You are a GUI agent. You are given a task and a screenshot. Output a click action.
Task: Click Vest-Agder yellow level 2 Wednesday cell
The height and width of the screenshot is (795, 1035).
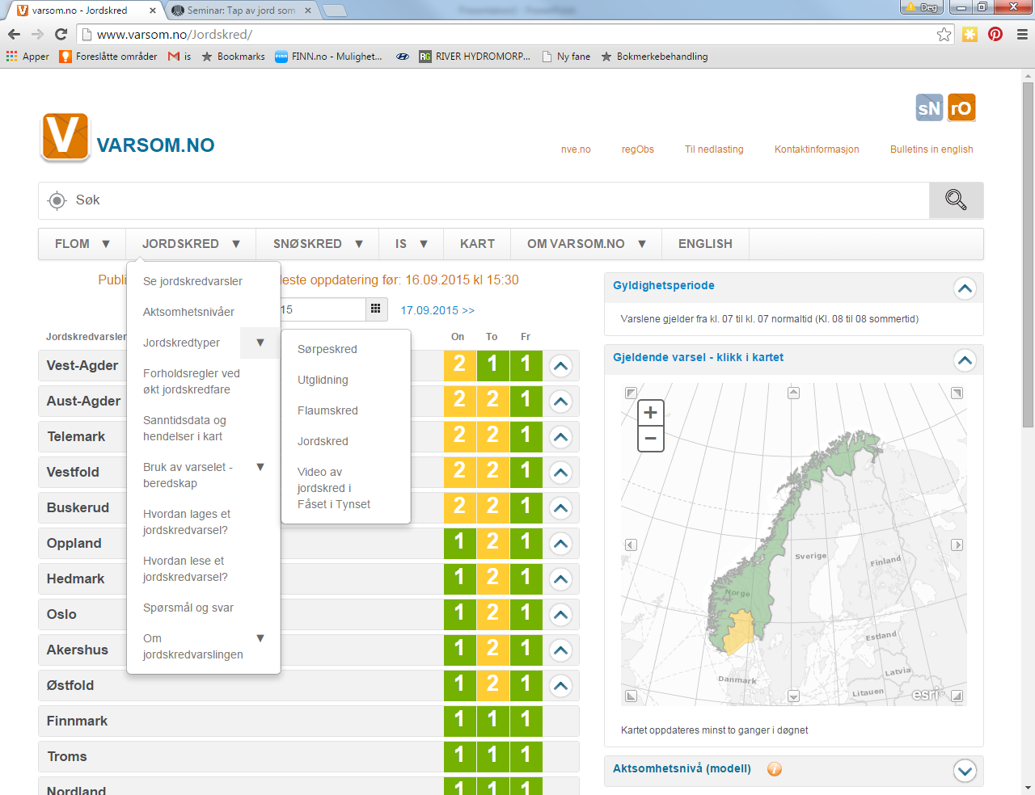(x=459, y=366)
